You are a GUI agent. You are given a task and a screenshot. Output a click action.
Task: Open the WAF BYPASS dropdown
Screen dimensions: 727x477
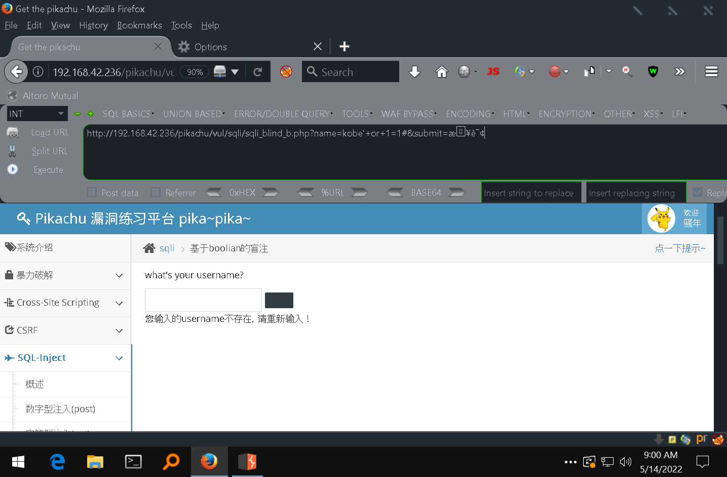coord(409,114)
